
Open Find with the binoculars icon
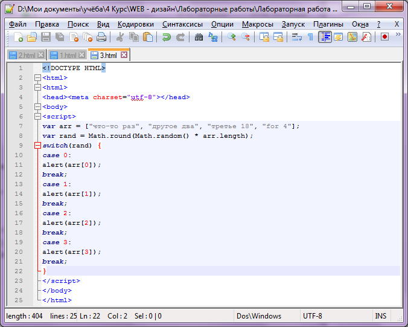click(199, 37)
